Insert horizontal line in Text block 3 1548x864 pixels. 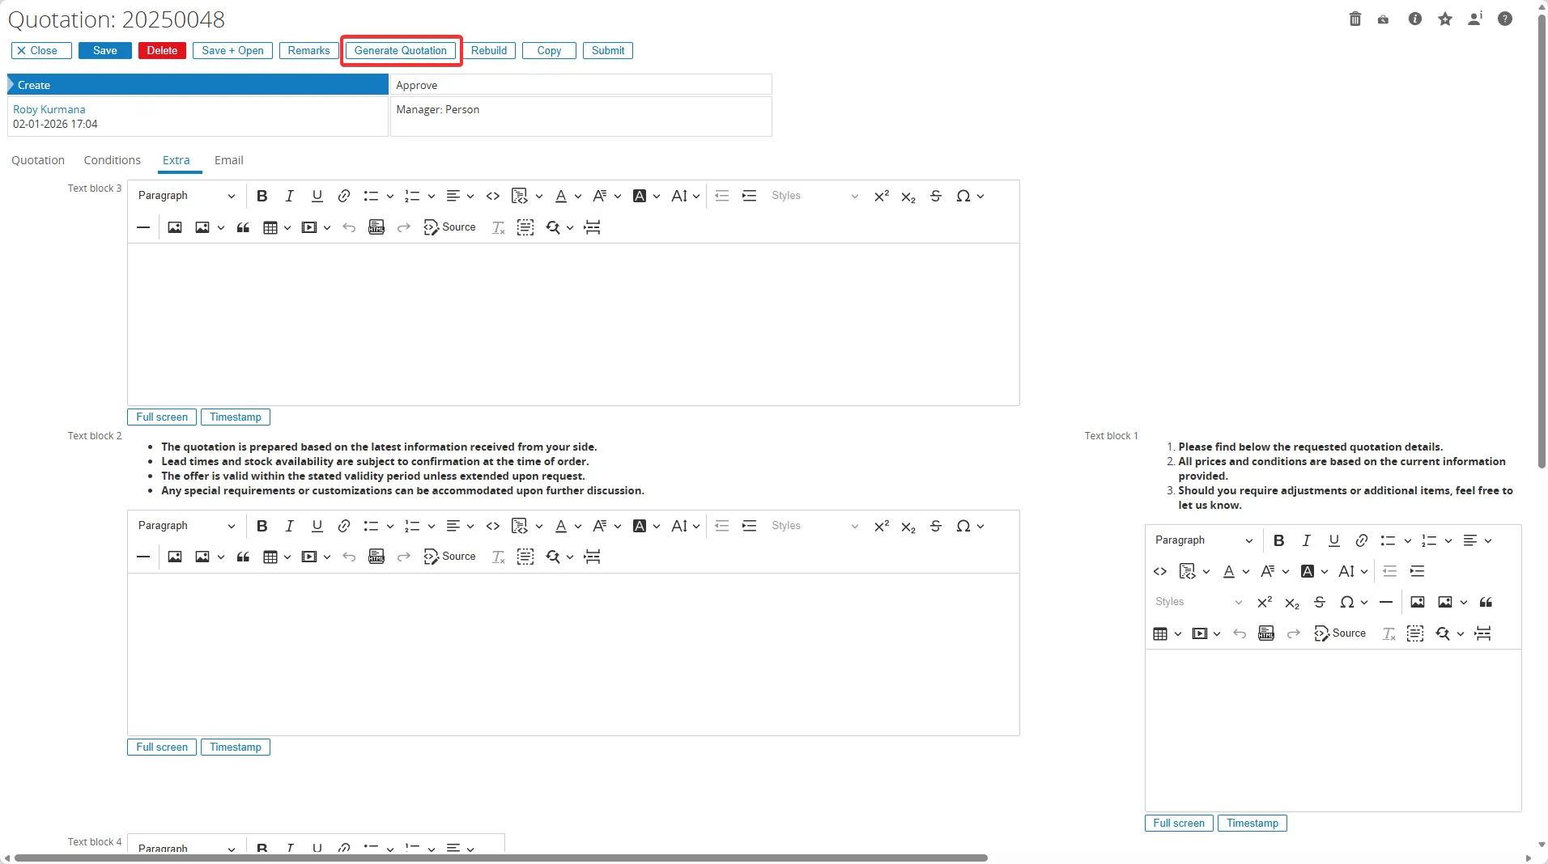pos(143,227)
